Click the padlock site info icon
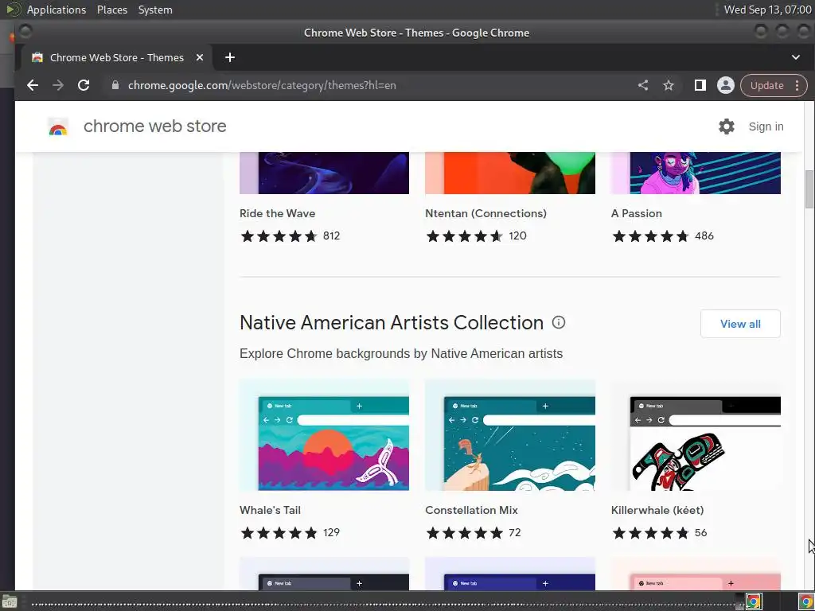Image resolution: width=815 pixels, height=611 pixels. click(115, 85)
